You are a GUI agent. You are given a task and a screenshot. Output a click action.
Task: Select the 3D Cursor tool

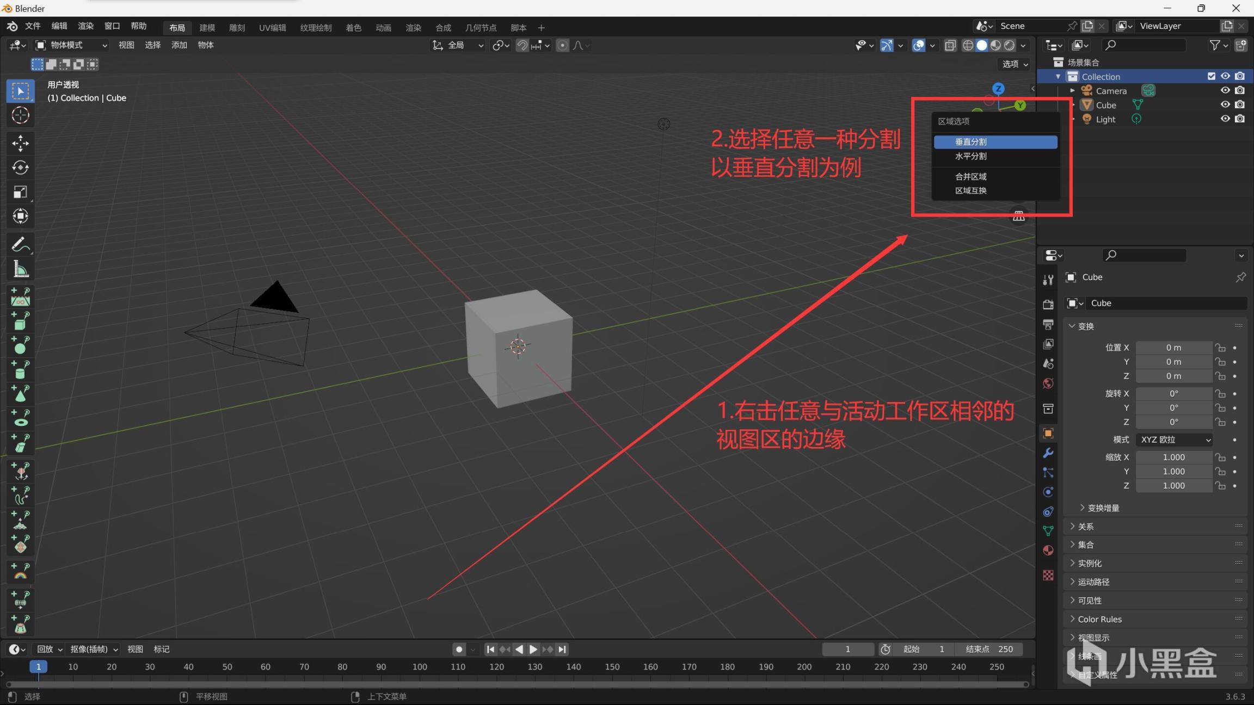[20, 115]
